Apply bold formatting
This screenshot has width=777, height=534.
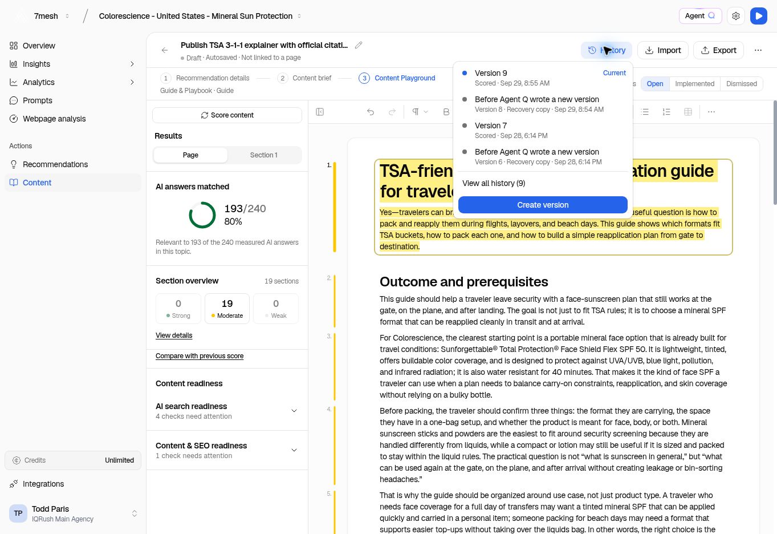click(446, 112)
